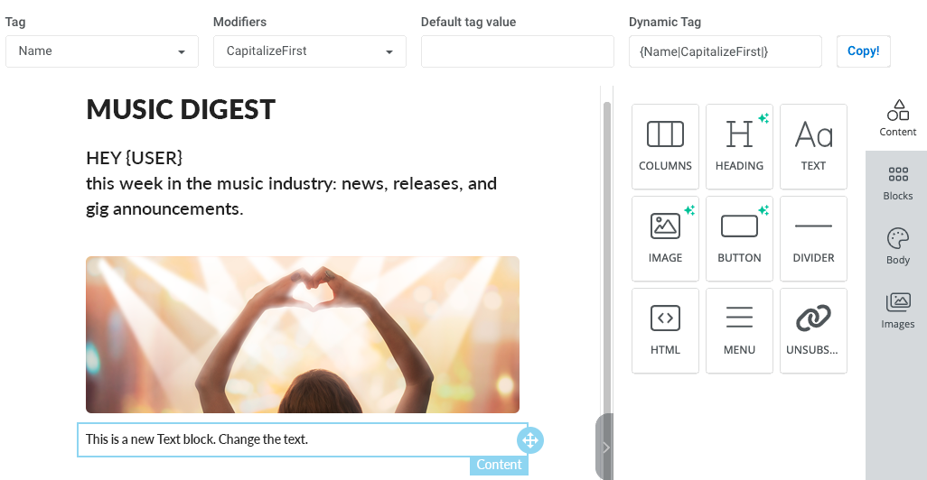Add the Unsubscribe link block
This screenshot has height=480, width=927.
(813, 330)
